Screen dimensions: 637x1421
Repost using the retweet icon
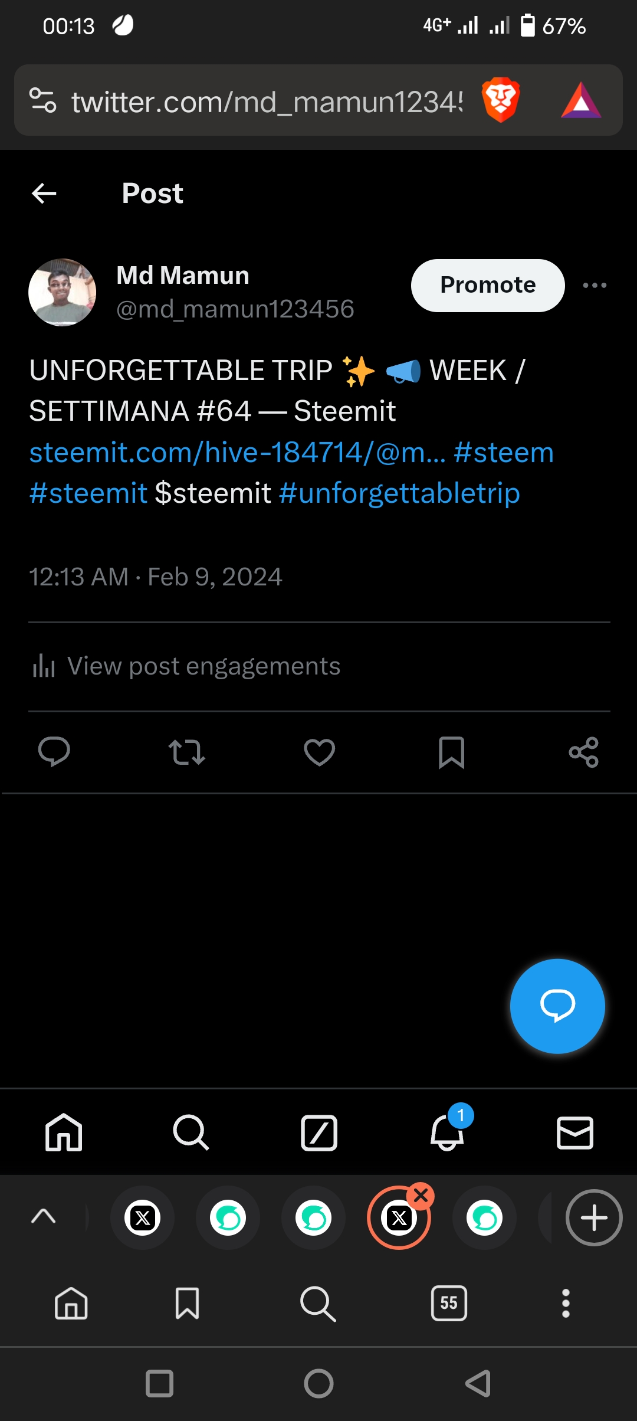pyautogui.click(x=186, y=752)
